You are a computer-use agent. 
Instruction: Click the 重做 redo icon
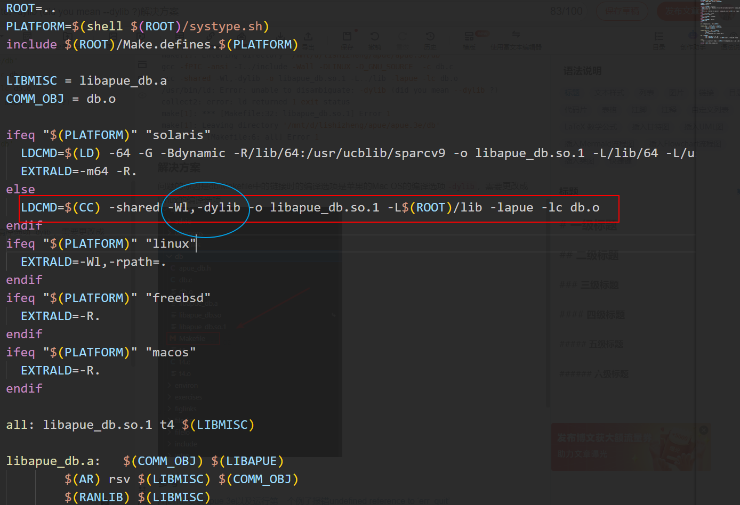coord(403,40)
